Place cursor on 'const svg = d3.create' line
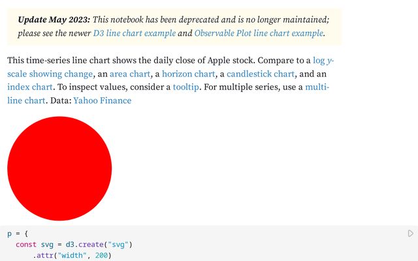Image resolution: width=418 pixels, height=261 pixels. click(74, 245)
